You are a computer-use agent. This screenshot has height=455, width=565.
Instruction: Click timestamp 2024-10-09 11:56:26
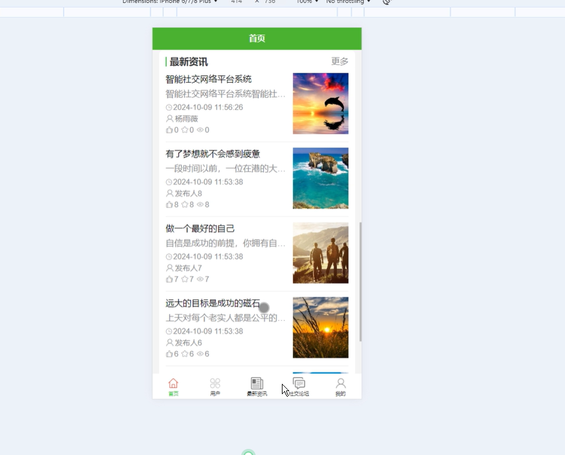[208, 107]
